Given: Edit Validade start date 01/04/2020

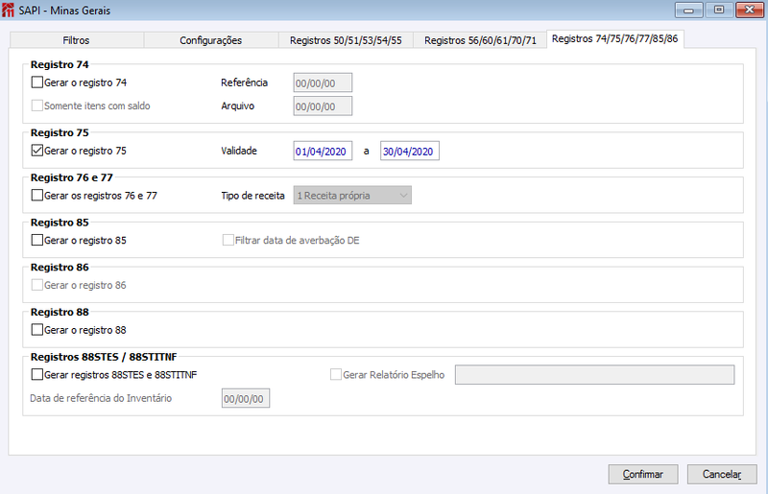Looking at the screenshot, I should 323,152.
